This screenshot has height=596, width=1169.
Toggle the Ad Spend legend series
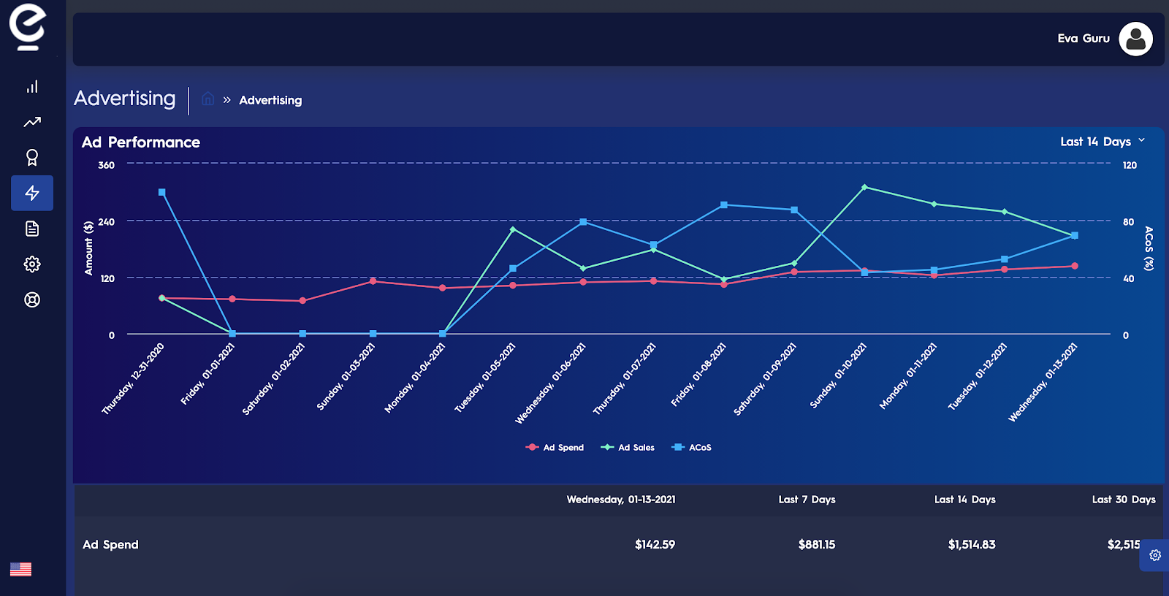(555, 447)
